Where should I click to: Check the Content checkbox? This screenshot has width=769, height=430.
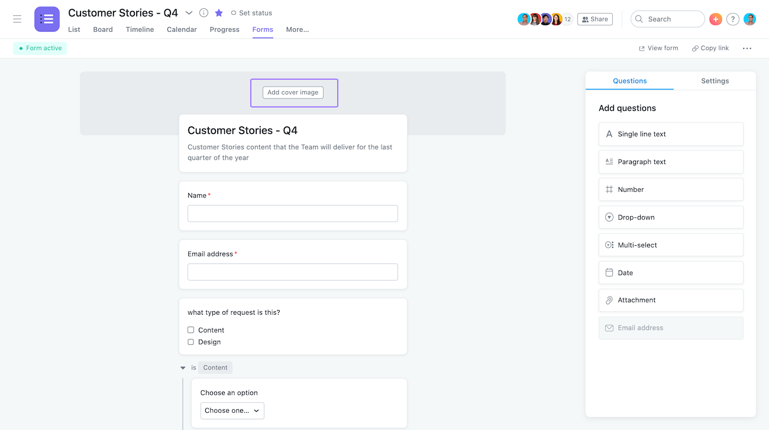pyautogui.click(x=191, y=330)
